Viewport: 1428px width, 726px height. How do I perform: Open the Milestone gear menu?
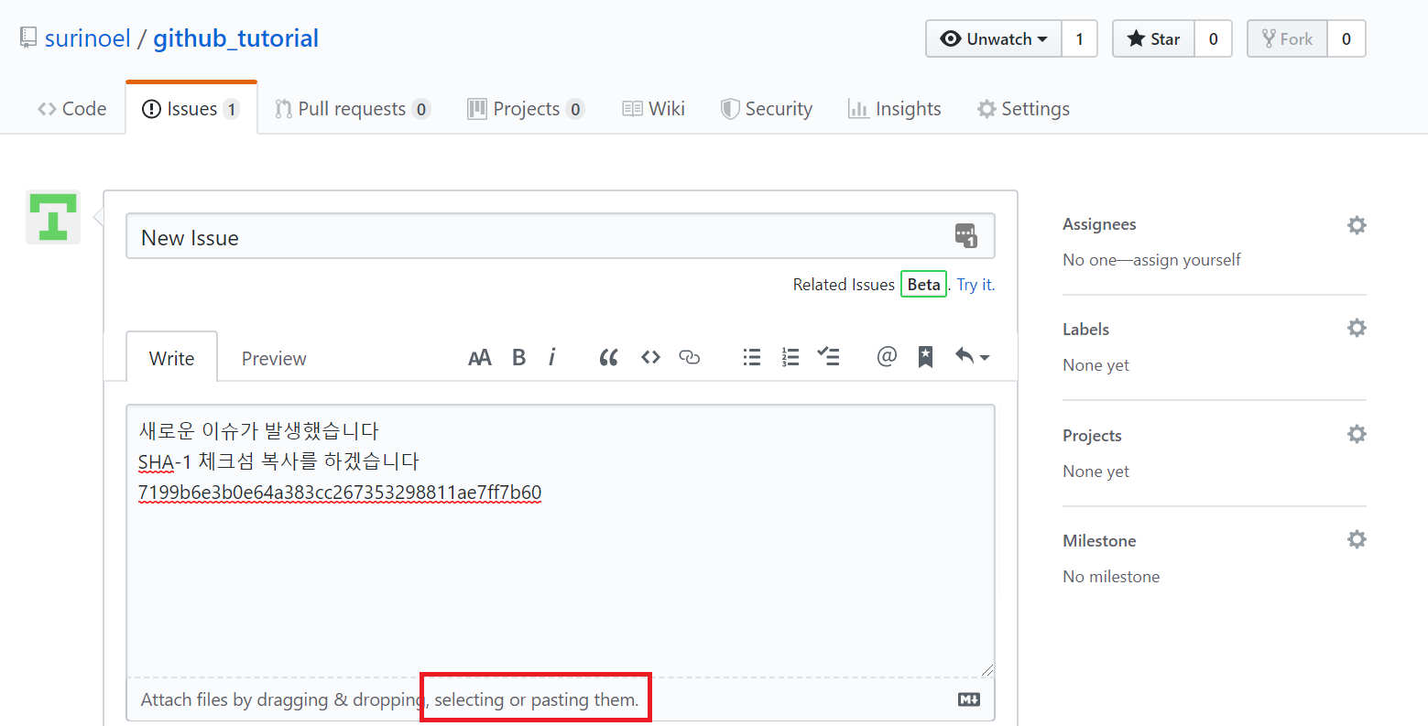pos(1357,539)
